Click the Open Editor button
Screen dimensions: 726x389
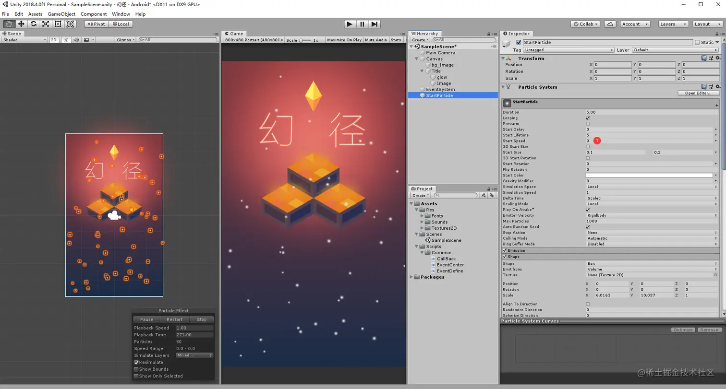pyautogui.click(x=698, y=93)
